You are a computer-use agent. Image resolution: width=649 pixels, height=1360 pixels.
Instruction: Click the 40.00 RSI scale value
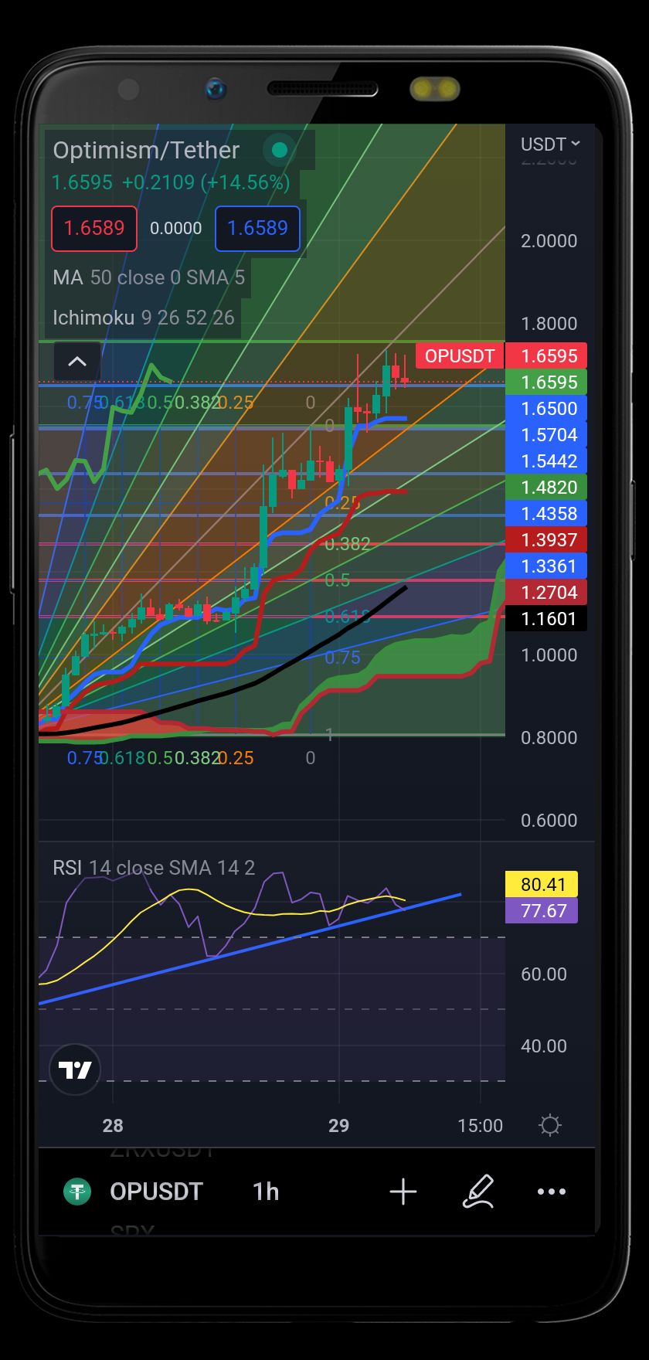pos(544,1045)
